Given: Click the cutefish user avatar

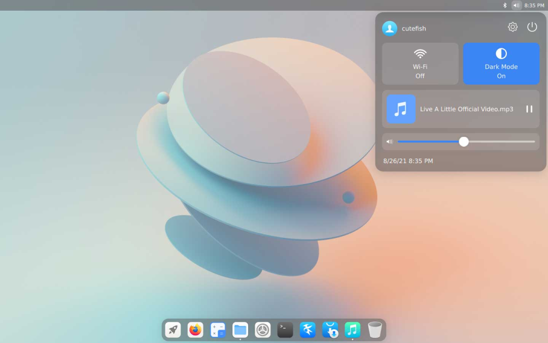Looking at the screenshot, I should coord(390,28).
